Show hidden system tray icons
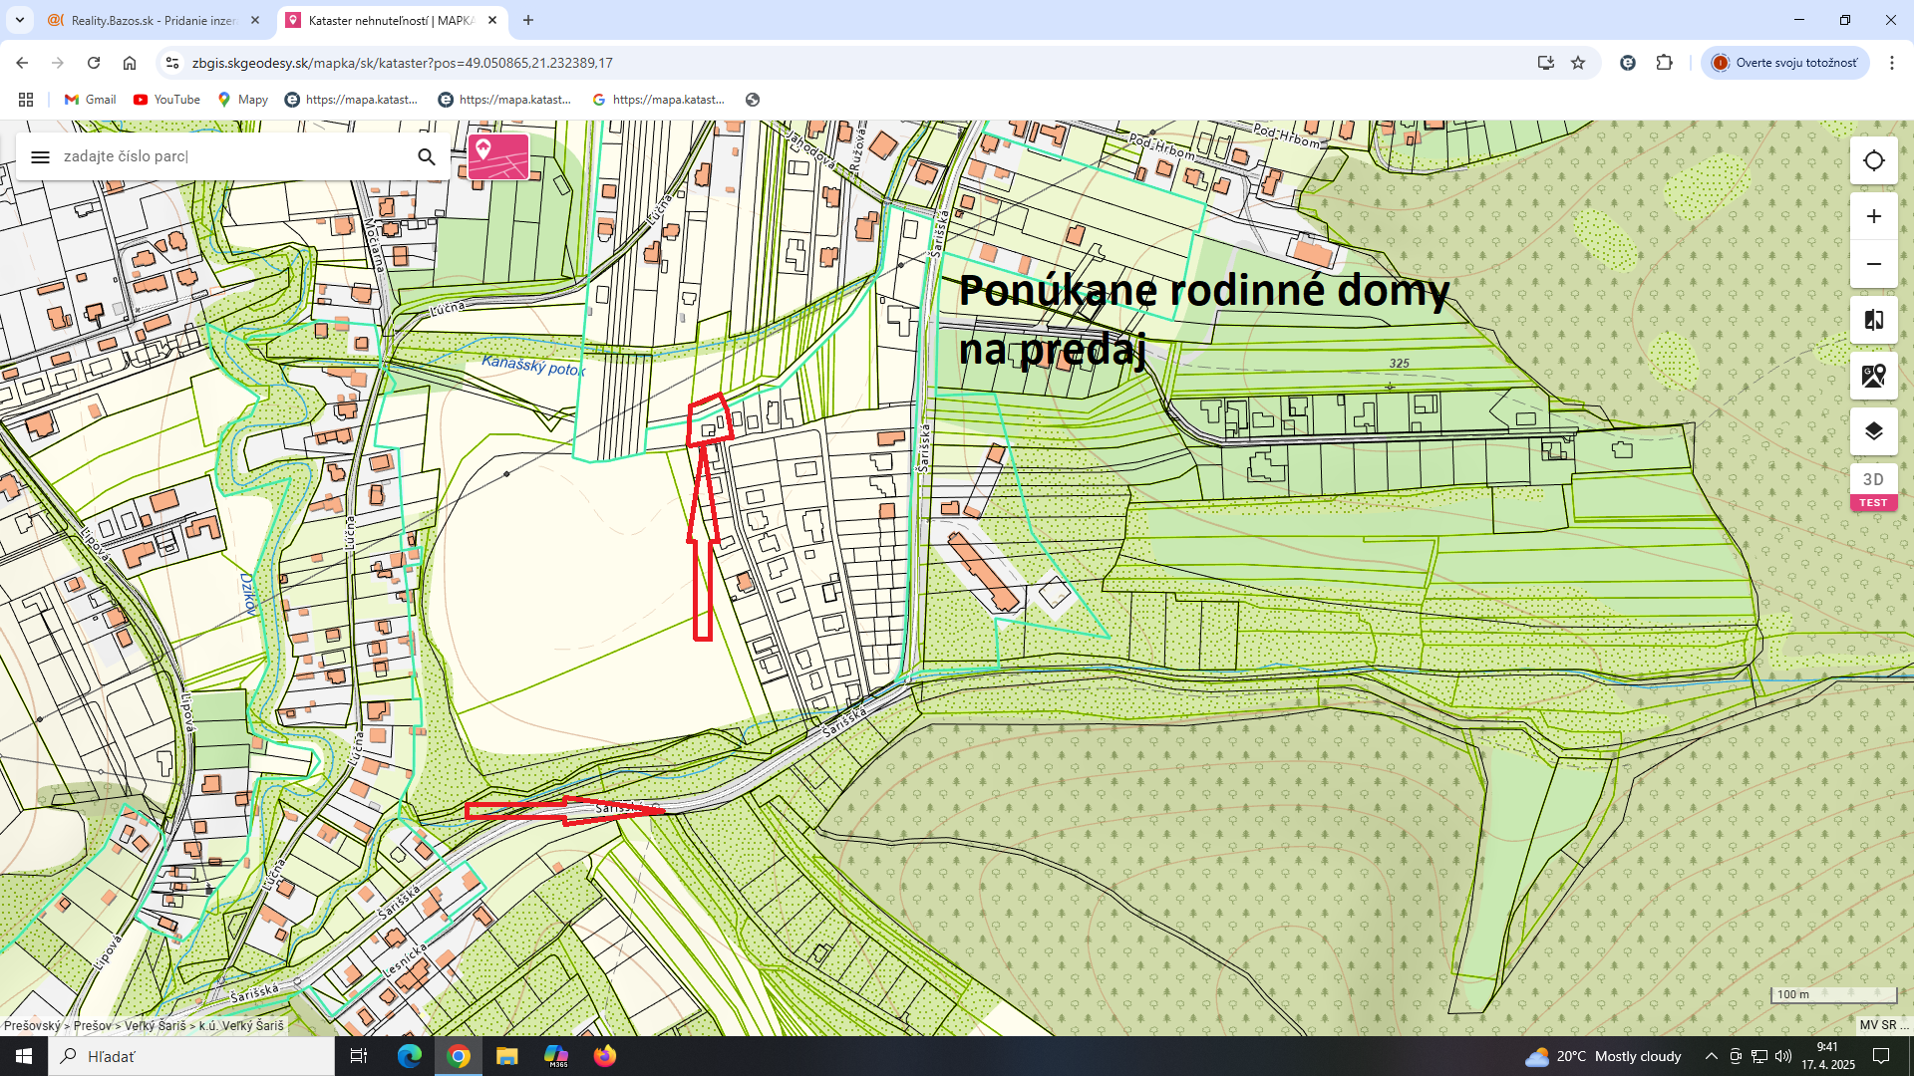1914x1076 pixels. tap(1711, 1056)
